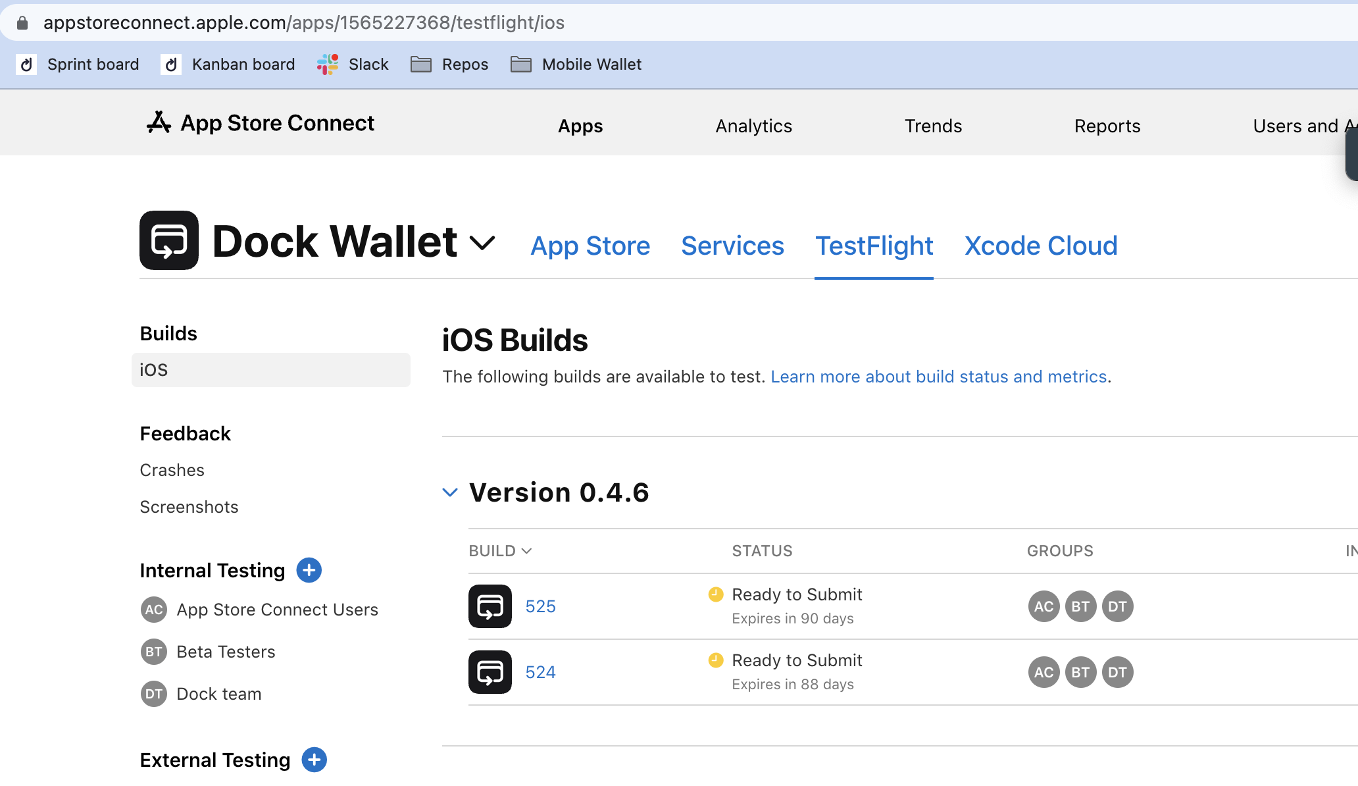The width and height of the screenshot is (1358, 786).
Task: Click the AC group badge on build 524
Action: pyautogui.click(x=1044, y=672)
